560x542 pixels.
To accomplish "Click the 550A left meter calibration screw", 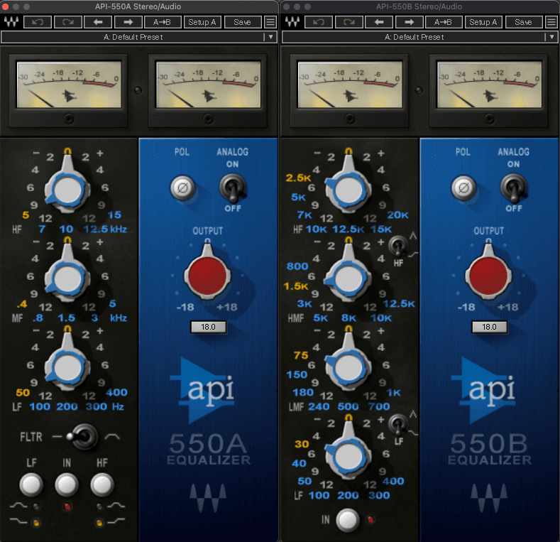I will click(69, 119).
